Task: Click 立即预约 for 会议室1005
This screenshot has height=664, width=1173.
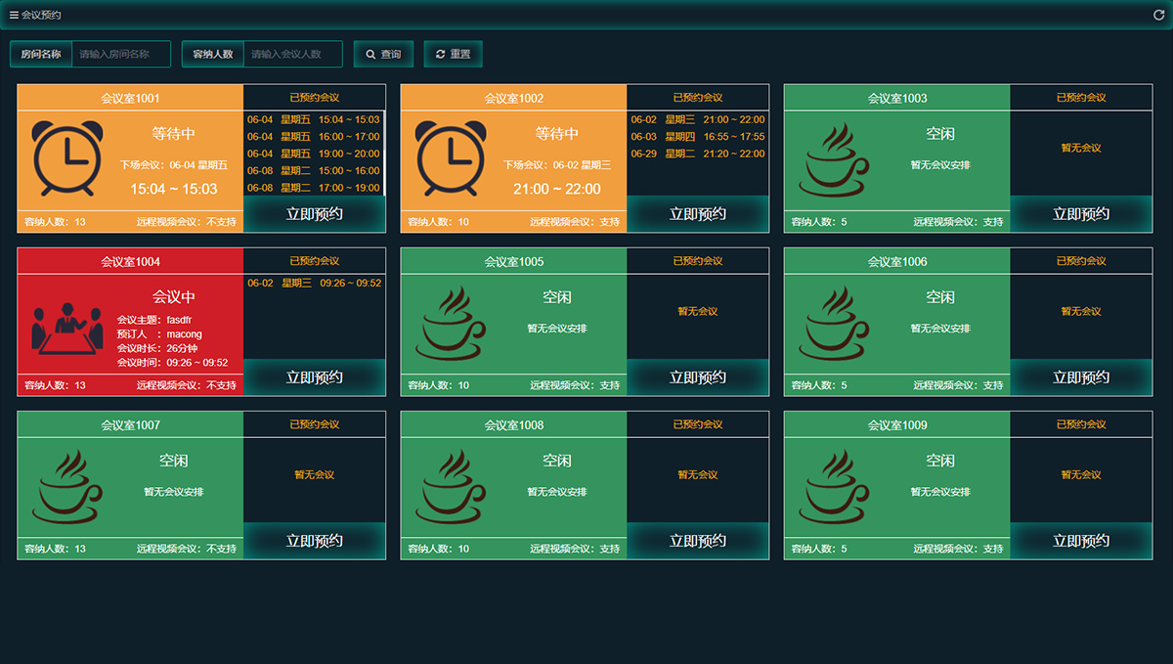Action: 698,377
